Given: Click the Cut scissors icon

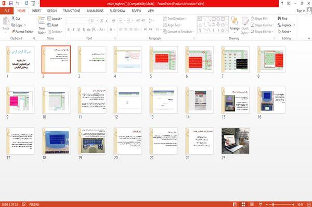Looking at the screenshot, I should pos(13,19).
